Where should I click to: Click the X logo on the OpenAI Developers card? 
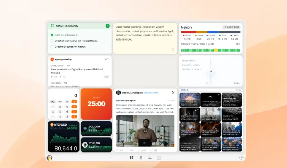click(x=173, y=93)
